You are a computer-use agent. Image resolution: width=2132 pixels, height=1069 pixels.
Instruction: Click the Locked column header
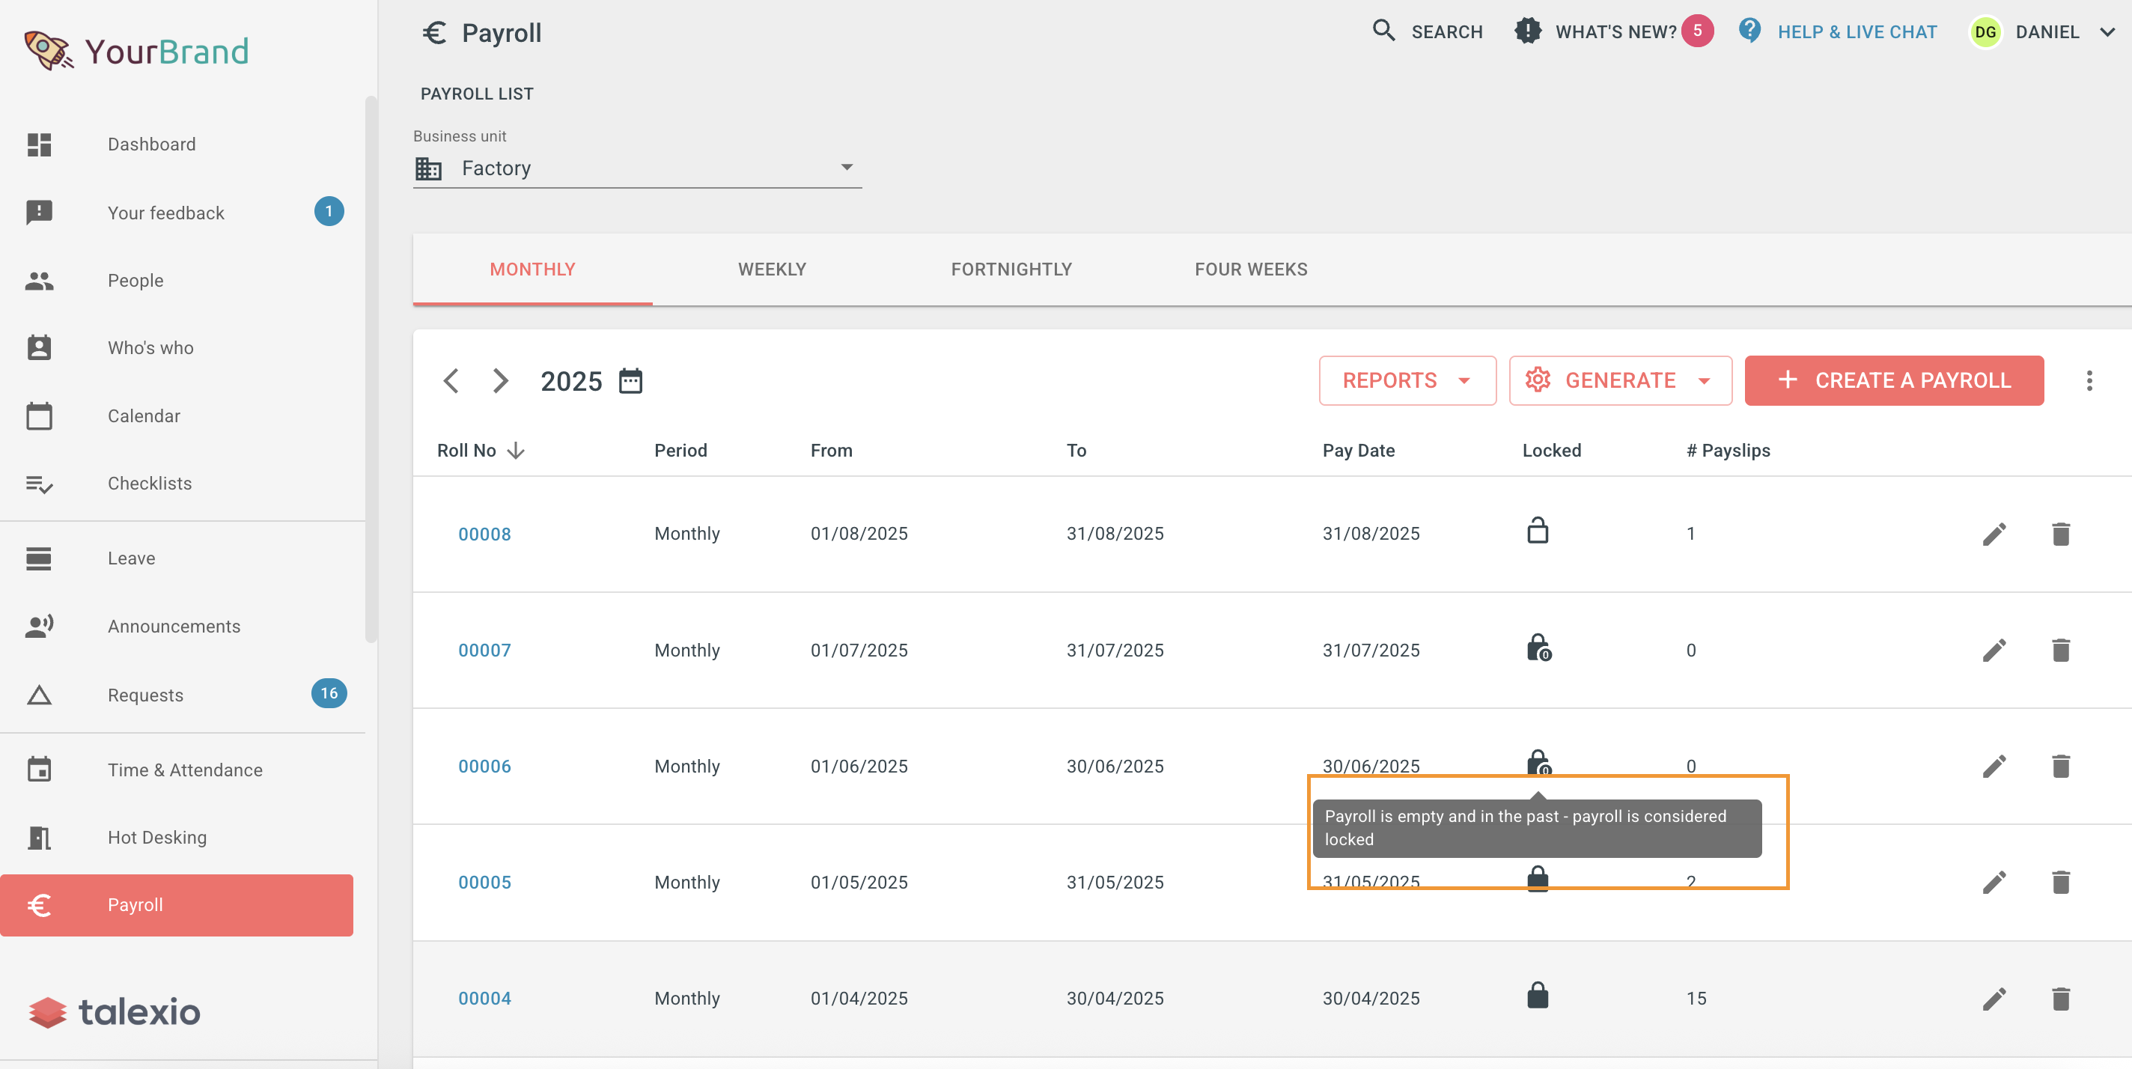tap(1551, 450)
